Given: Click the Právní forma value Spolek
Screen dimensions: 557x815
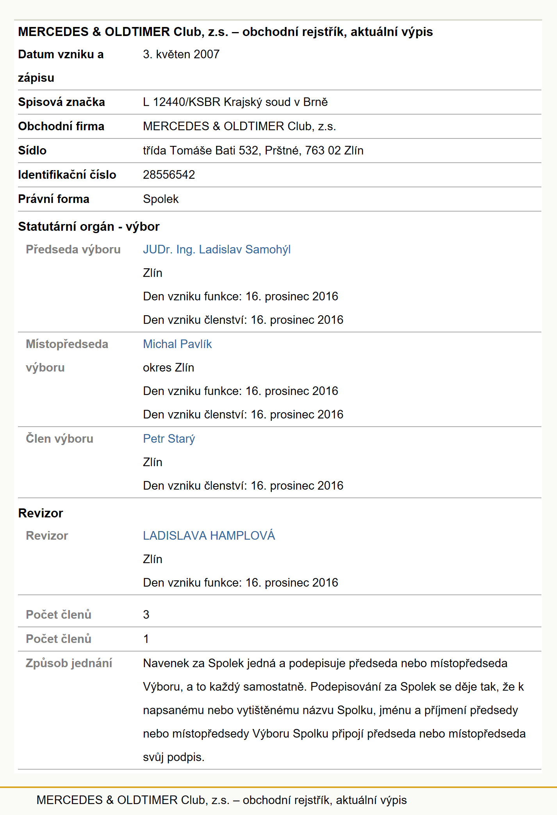Looking at the screenshot, I should [x=161, y=199].
